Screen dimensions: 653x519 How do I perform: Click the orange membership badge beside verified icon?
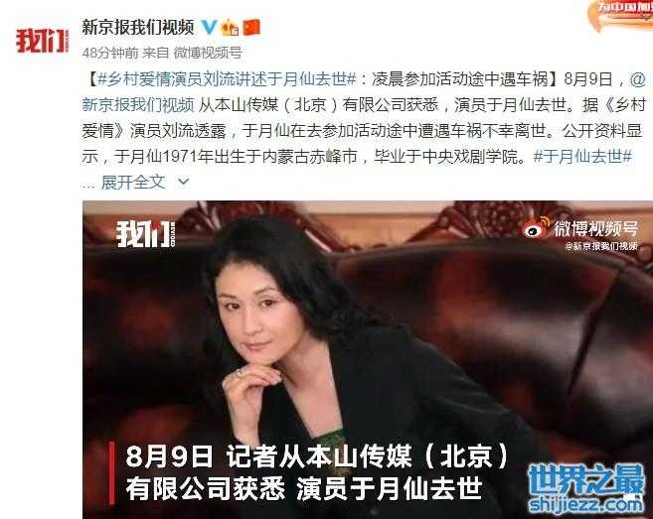(230, 28)
